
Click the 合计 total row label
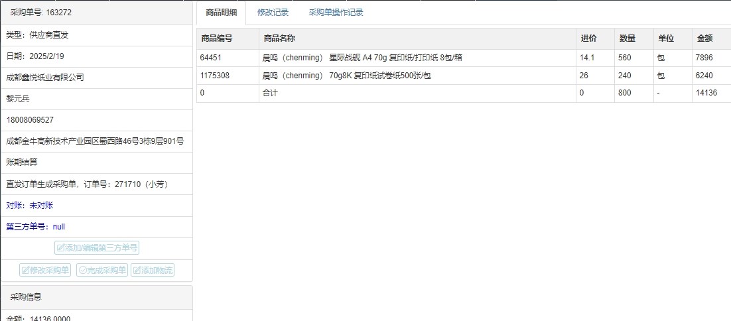point(271,93)
